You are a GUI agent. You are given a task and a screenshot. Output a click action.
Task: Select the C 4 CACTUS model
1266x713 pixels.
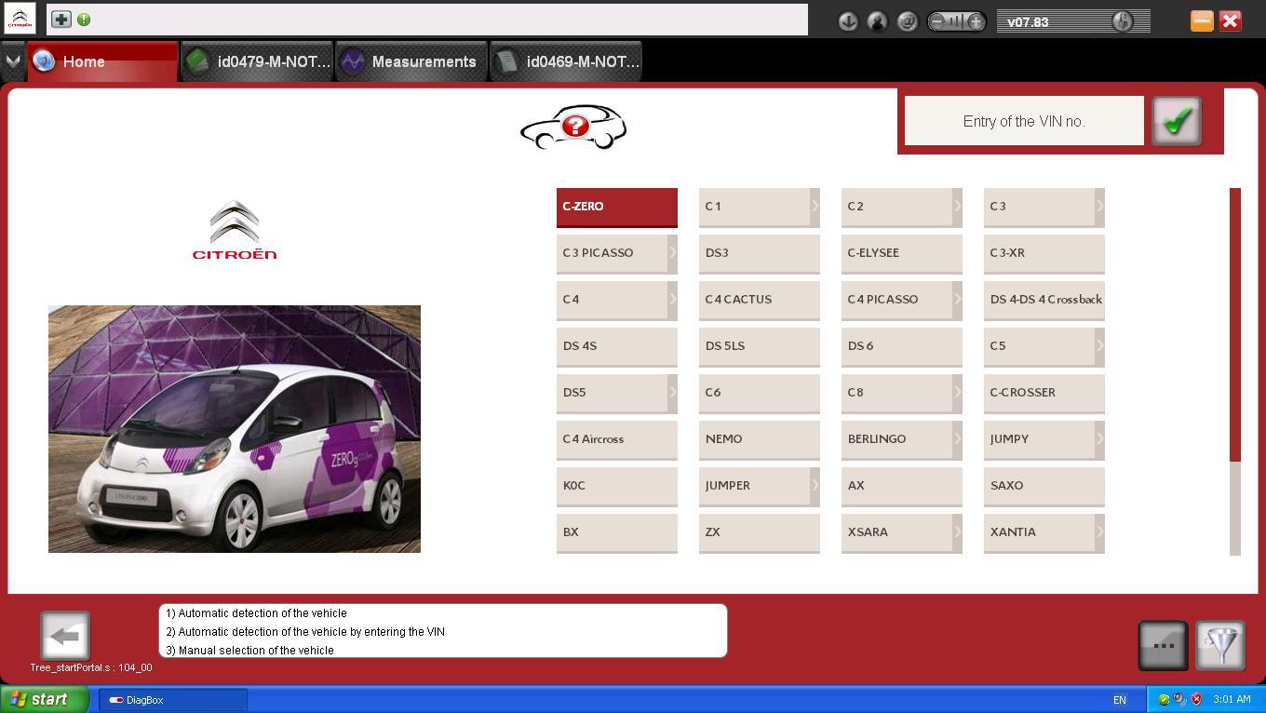(x=760, y=300)
